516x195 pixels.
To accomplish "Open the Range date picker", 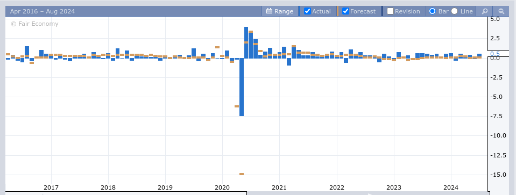I will click(280, 11).
